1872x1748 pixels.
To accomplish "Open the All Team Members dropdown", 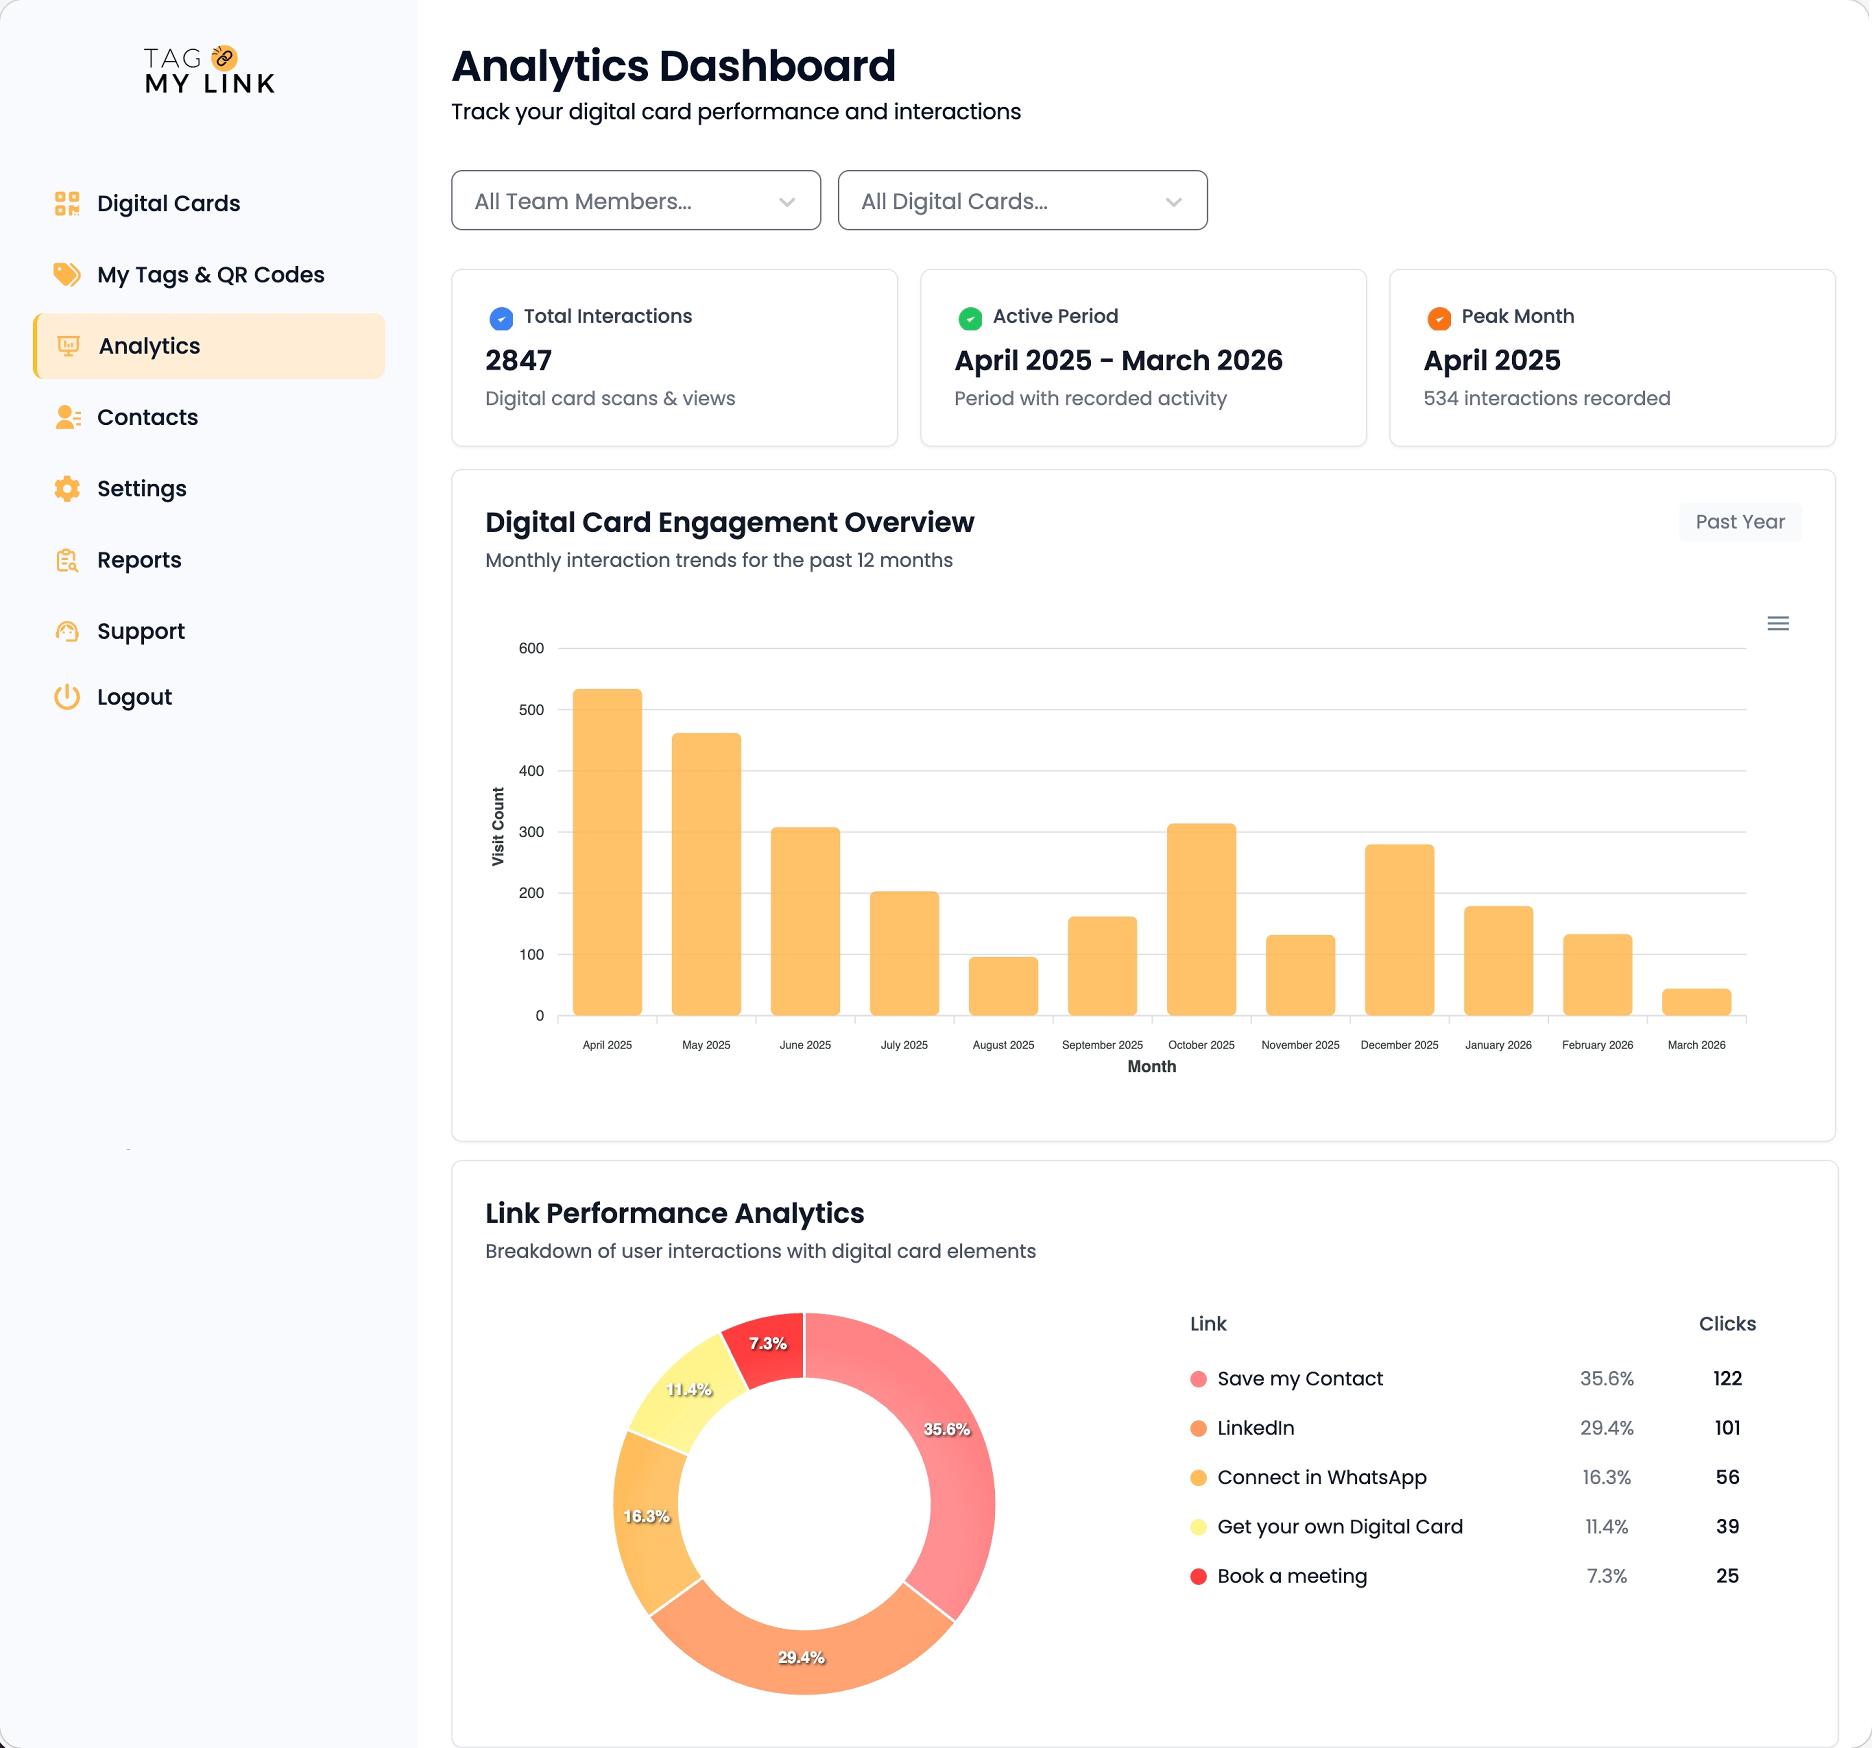I will 636,201.
